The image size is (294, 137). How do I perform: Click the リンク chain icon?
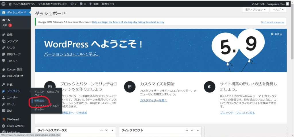(3, 48)
